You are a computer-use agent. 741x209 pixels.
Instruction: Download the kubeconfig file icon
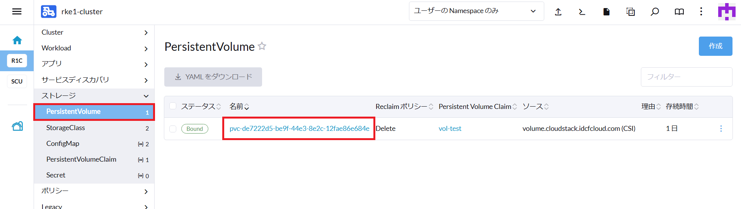point(606,12)
